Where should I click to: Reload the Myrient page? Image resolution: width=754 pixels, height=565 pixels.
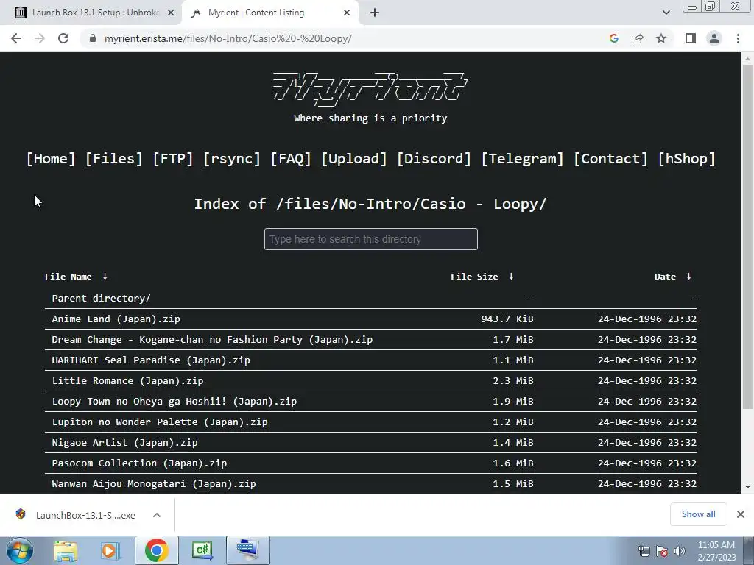pos(63,38)
